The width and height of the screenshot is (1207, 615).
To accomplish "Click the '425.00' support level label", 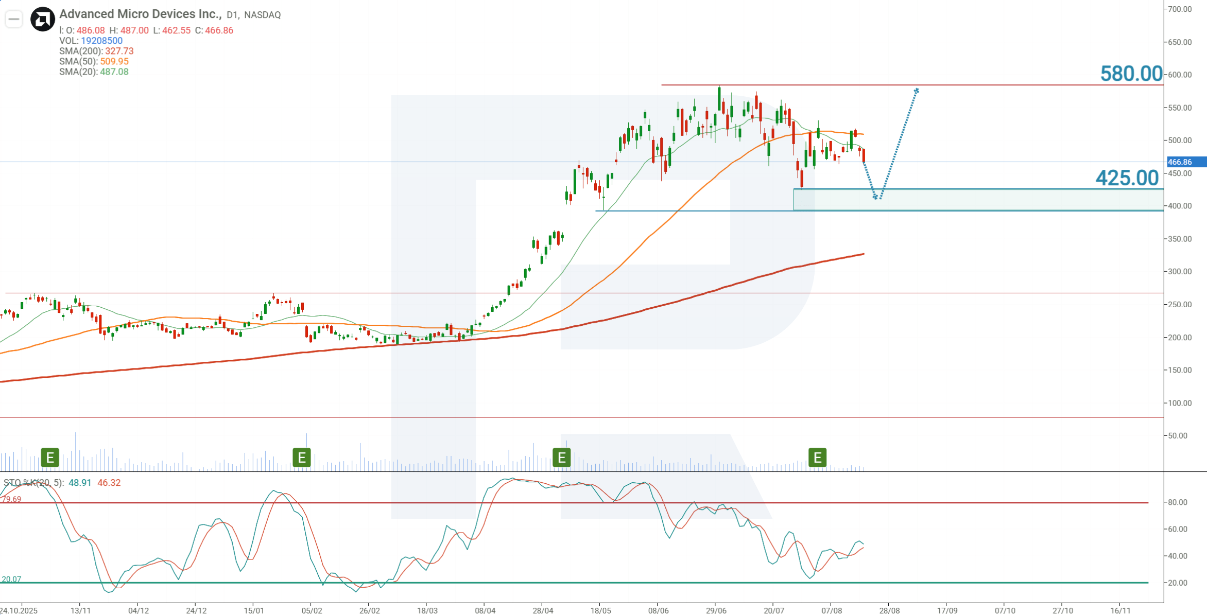I will click(x=1127, y=178).
